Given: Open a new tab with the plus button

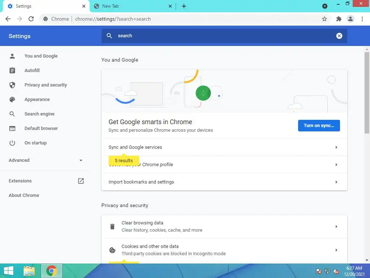Looking at the screenshot, I should 184,6.
